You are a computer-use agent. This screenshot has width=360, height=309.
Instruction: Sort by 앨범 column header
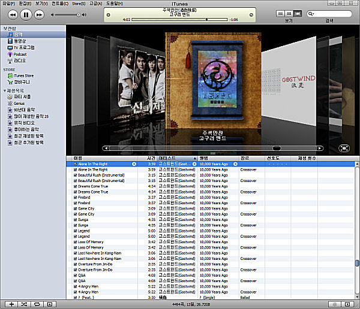click(x=218, y=158)
